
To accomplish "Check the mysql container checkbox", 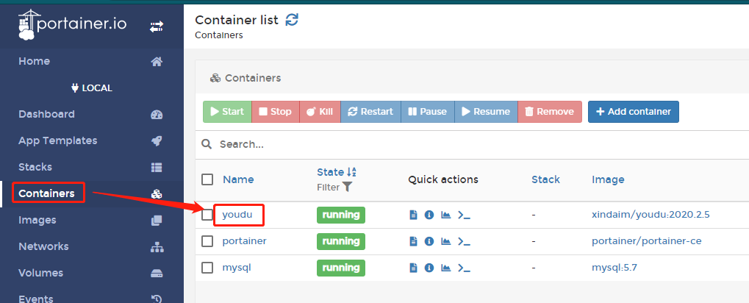I will [207, 268].
